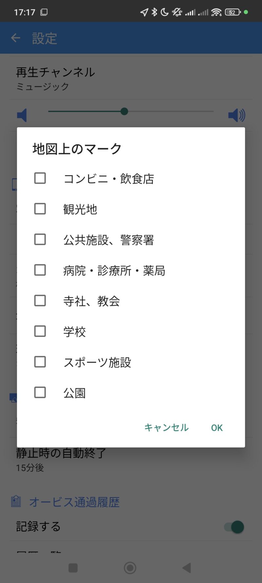Enable the スポーツ施設 checkbox
Screen dimensions: 262x583
40,362
